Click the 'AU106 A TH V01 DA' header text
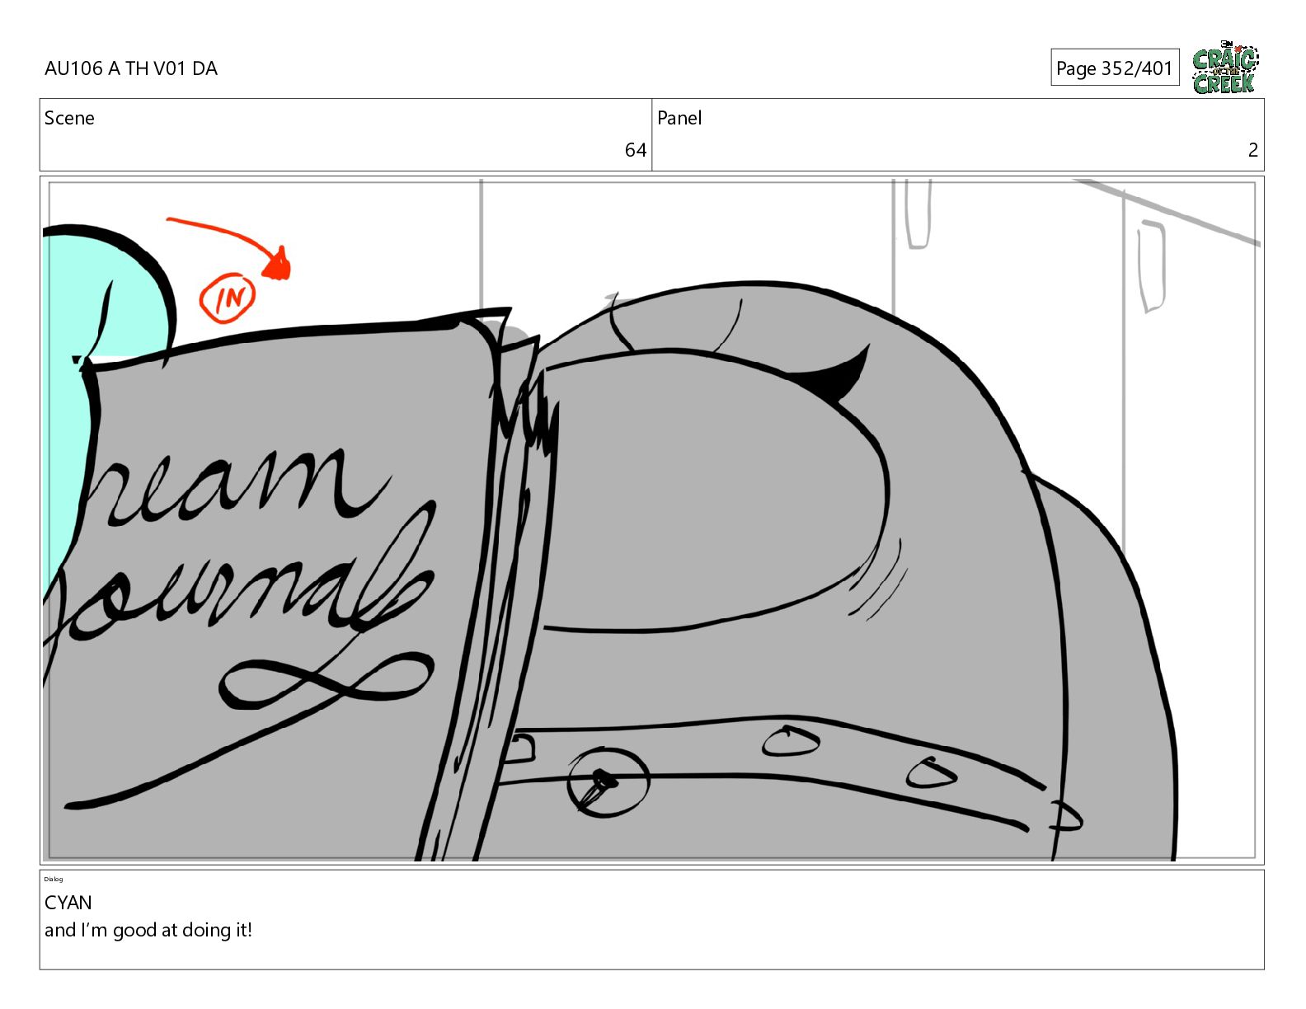 pyautogui.click(x=131, y=68)
